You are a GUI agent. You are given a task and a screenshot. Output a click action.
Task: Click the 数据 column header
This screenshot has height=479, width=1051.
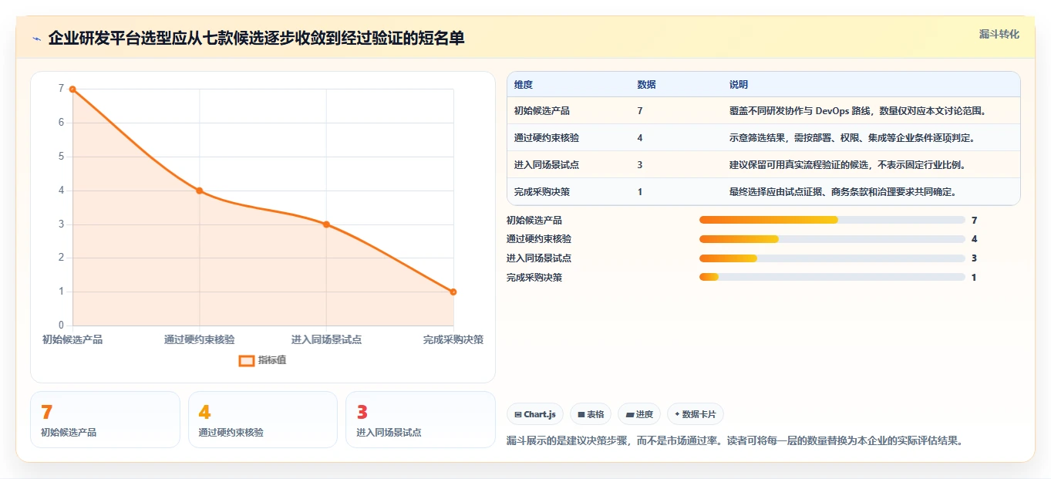pyautogui.click(x=647, y=85)
